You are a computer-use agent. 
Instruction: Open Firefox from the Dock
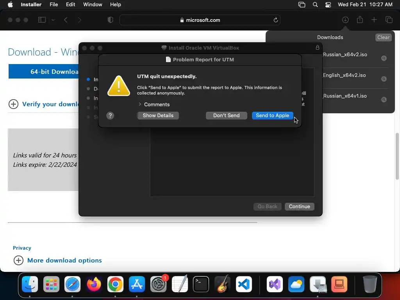click(94, 284)
